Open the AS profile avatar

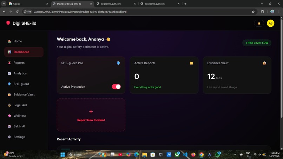click(270, 23)
